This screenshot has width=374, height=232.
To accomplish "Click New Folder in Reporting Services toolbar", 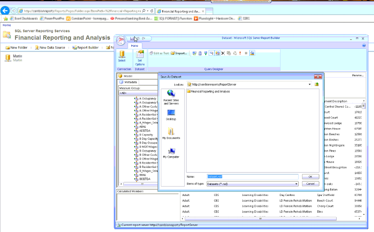I will click(x=16, y=48).
